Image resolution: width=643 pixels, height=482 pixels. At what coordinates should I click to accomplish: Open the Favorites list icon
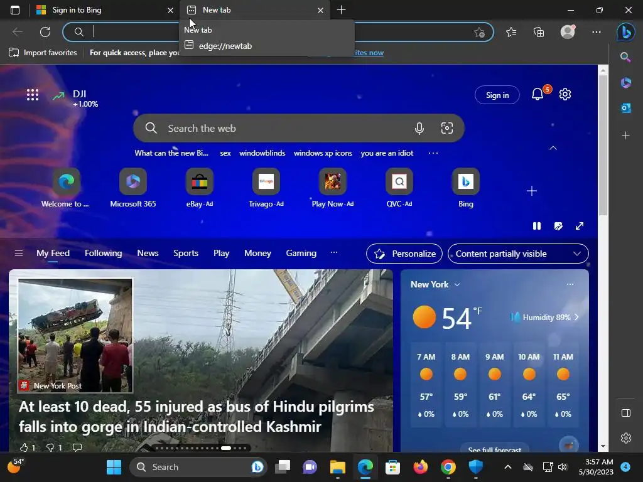click(x=511, y=32)
